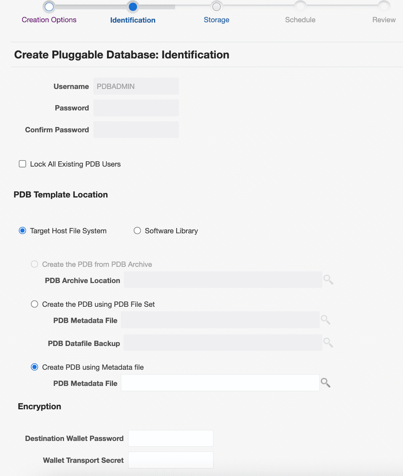Return to the Creation Options step label
This screenshot has height=476, width=403.
49,20
